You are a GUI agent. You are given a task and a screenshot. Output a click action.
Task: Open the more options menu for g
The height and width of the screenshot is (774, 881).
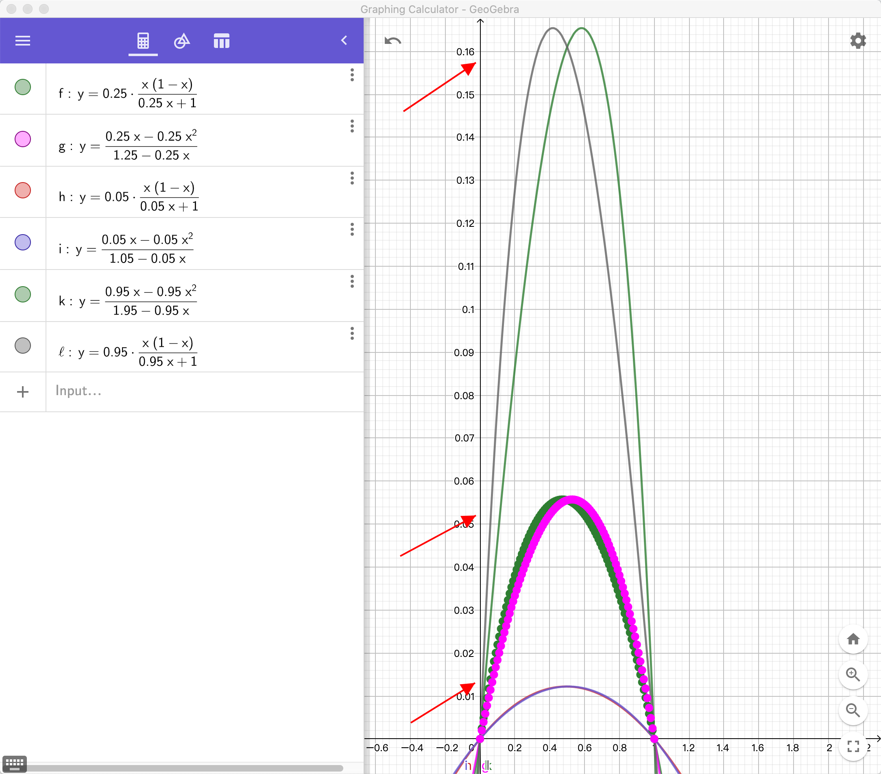352,126
